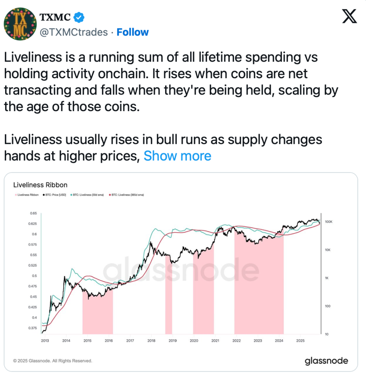Click the black BTC Price legend dot
Screen dimensions: 366x378
tap(44, 194)
